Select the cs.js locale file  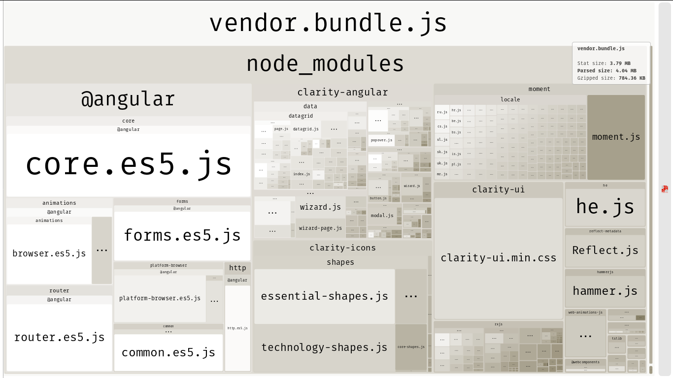442,126
